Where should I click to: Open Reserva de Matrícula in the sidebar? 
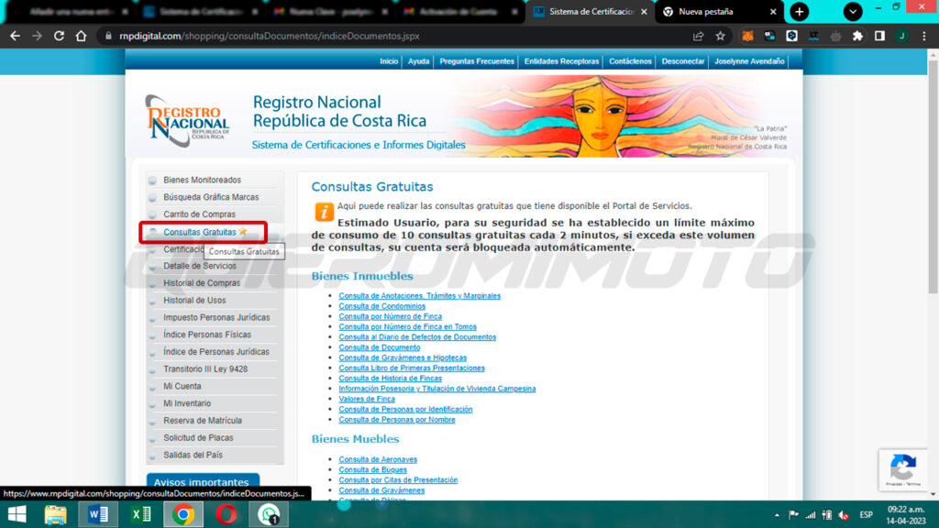[x=203, y=421]
